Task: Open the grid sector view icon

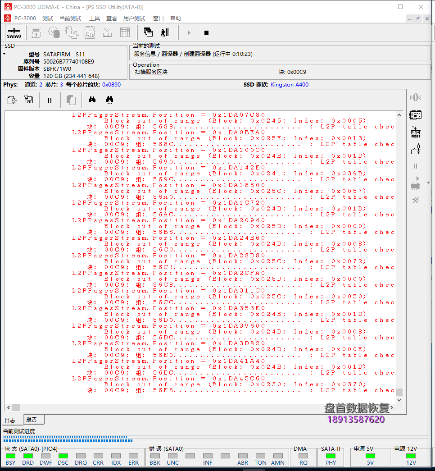Action: coord(125,32)
